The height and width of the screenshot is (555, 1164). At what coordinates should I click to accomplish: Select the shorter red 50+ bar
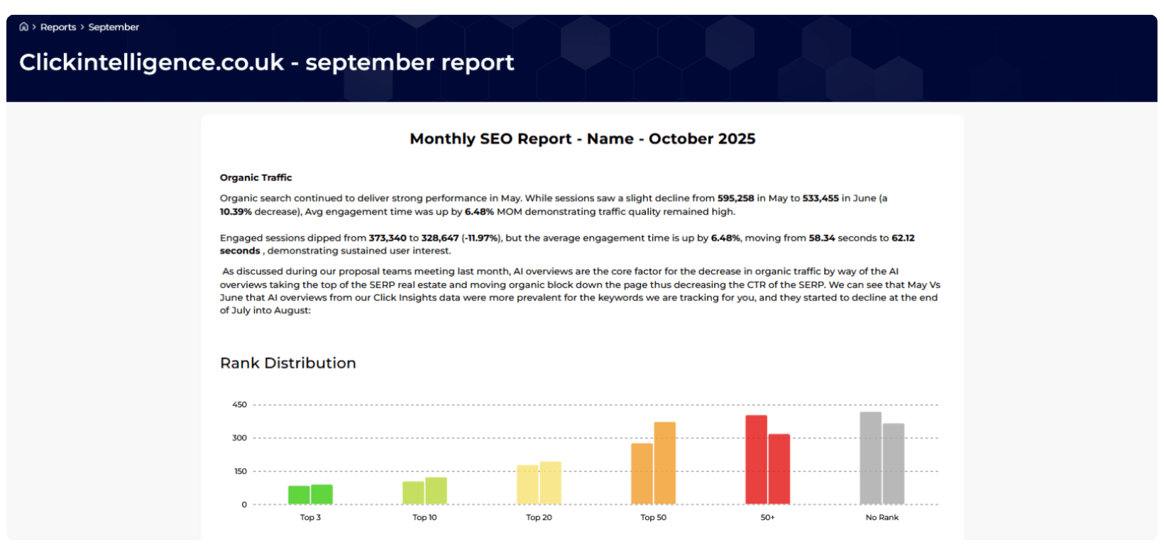tap(779, 469)
